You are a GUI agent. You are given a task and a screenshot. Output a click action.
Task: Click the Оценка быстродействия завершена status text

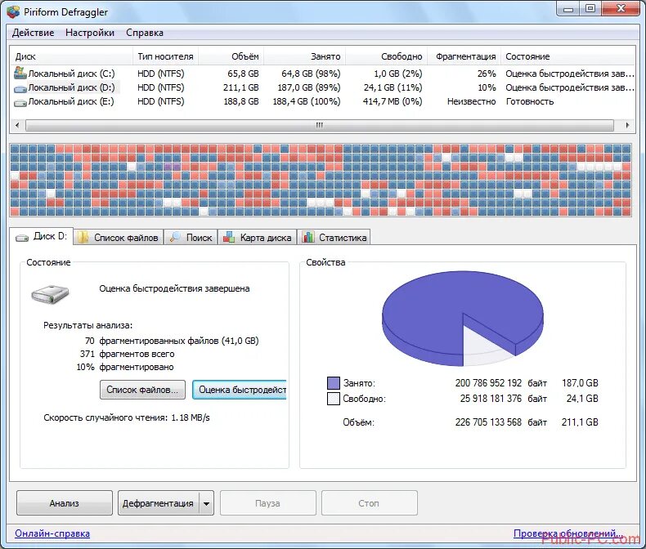point(174,288)
